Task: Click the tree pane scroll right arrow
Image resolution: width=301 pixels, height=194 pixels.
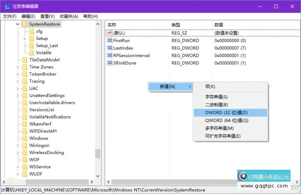Action: pyautogui.click(x=92, y=182)
